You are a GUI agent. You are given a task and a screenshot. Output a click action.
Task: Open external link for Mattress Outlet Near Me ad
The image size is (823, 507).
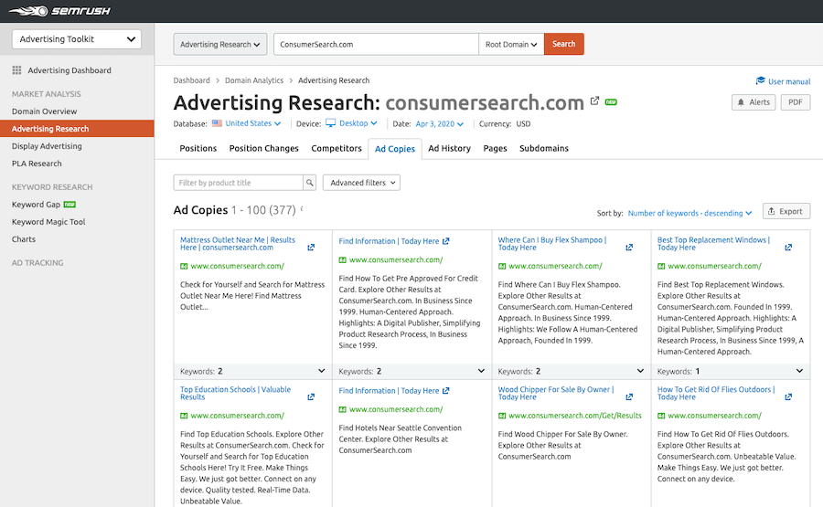tap(311, 247)
